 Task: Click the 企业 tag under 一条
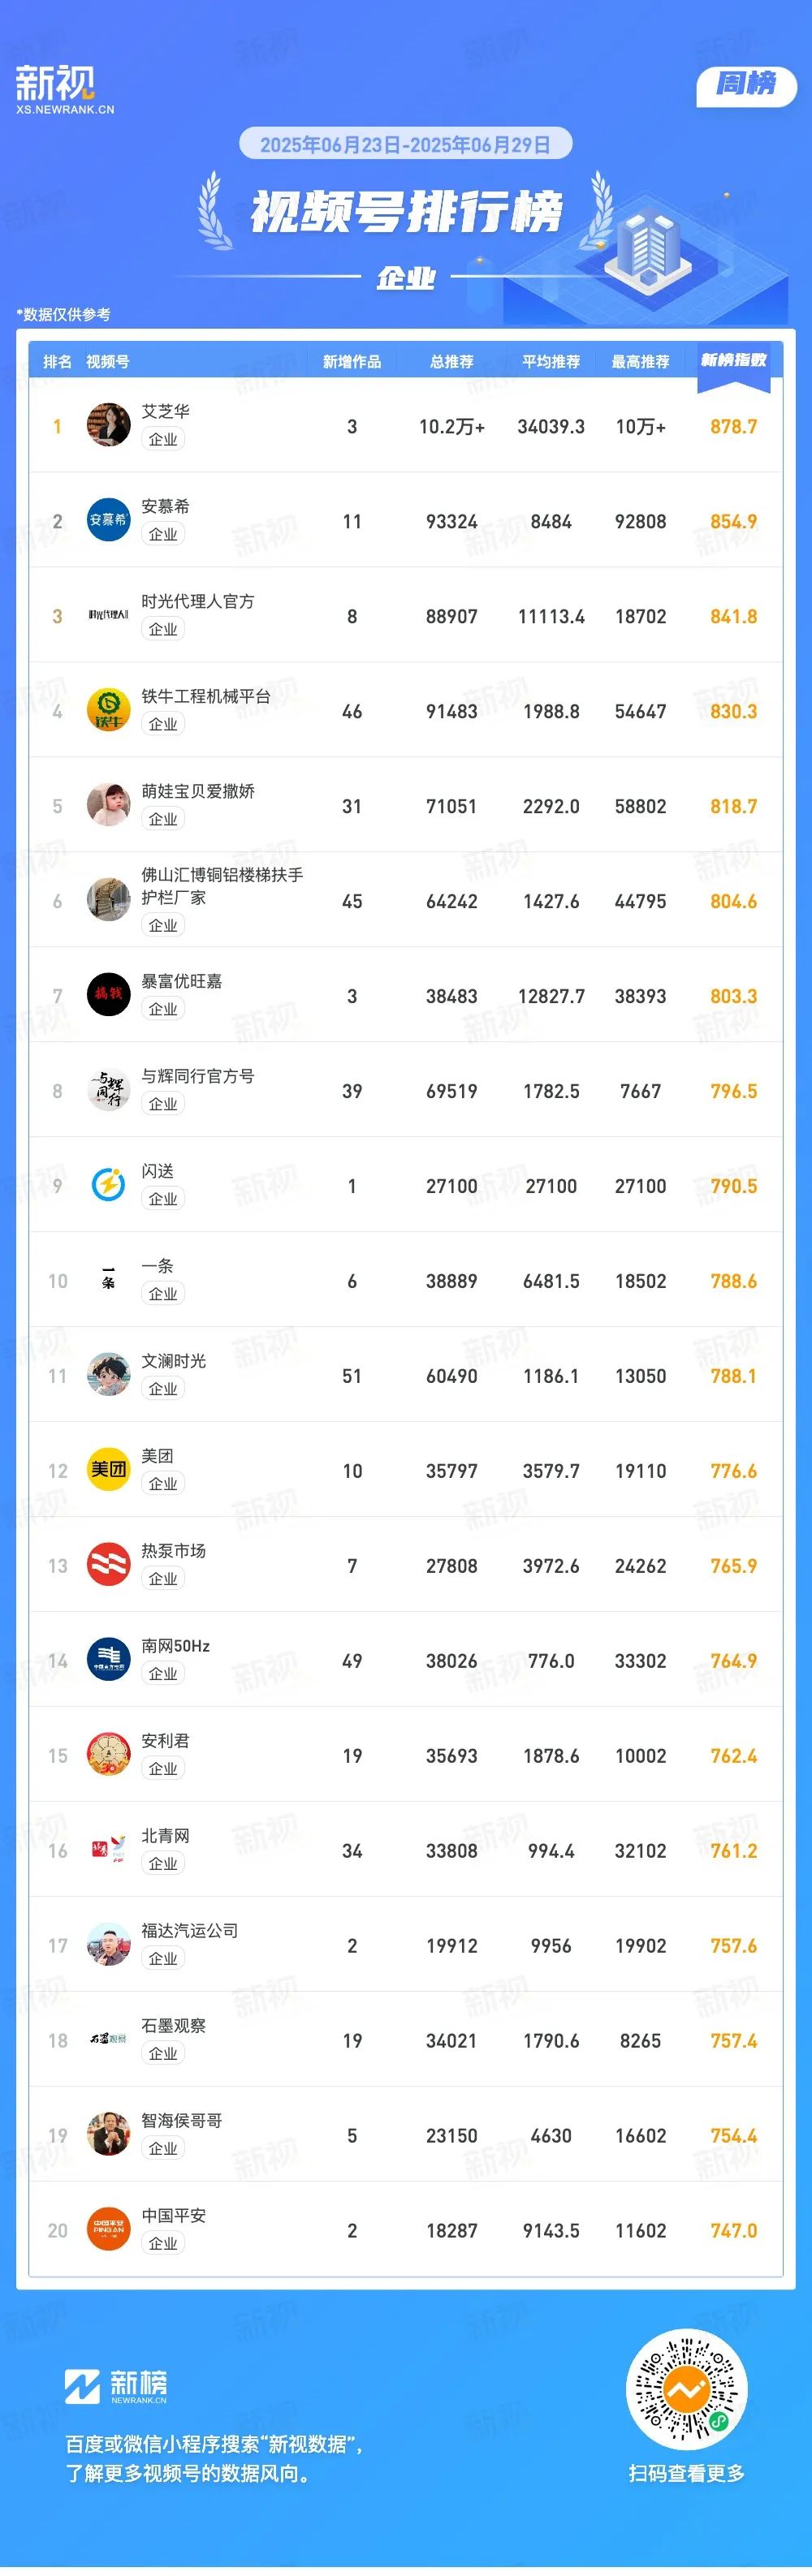(x=163, y=1294)
